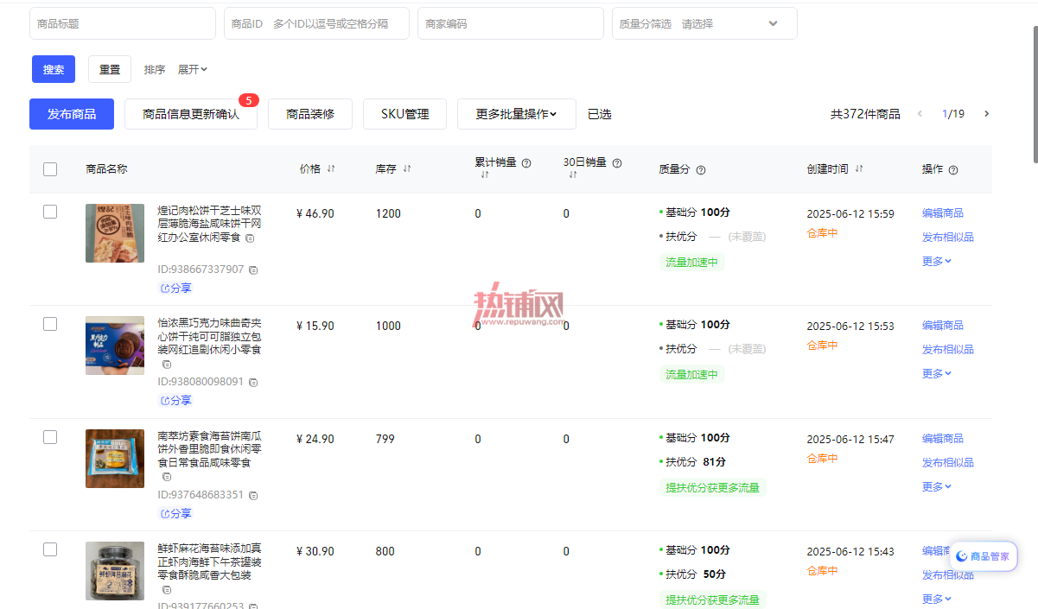The width and height of the screenshot is (1038, 609).
Task: Sort products by price using sort icon
Action: coord(330,169)
